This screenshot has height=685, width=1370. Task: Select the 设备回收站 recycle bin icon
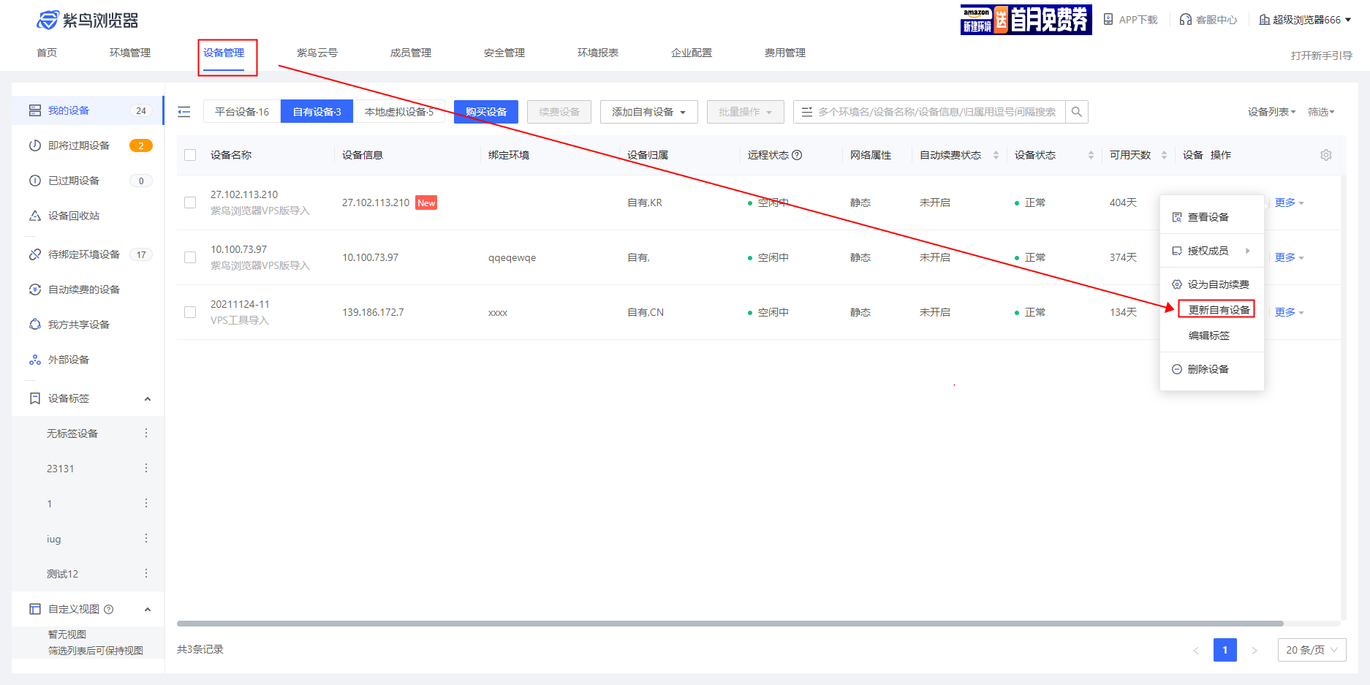[x=34, y=216]
